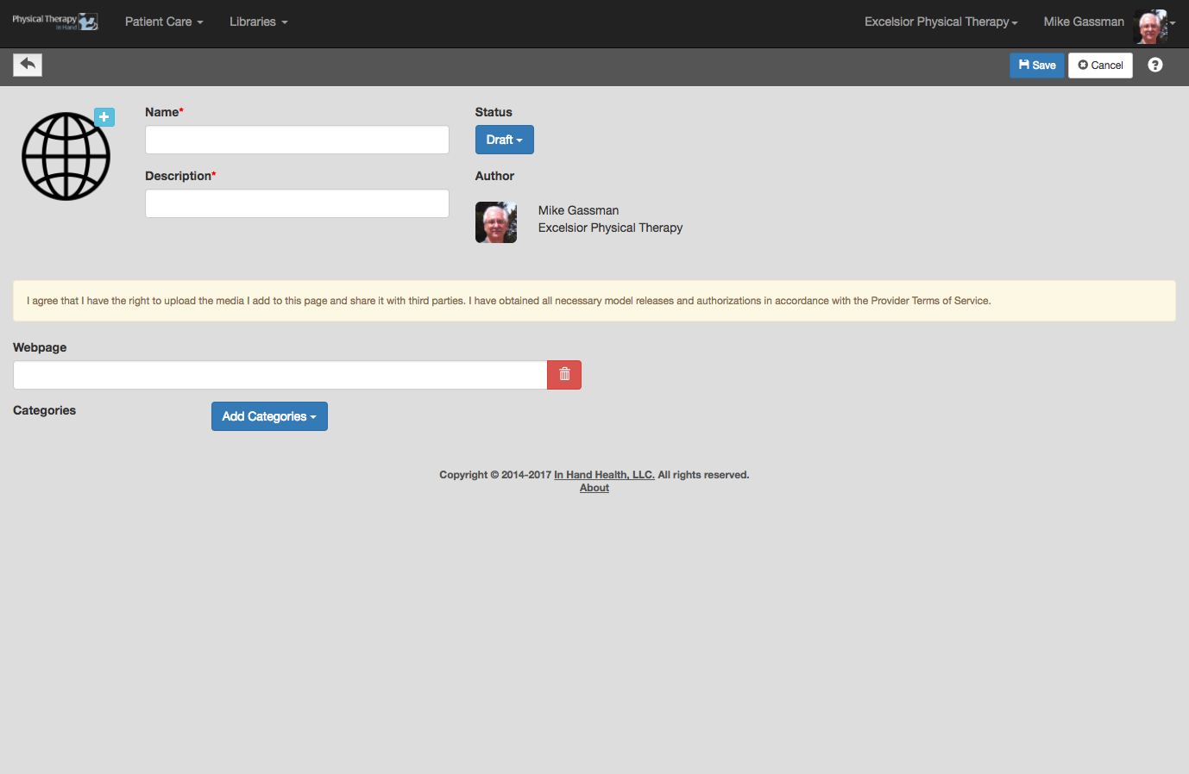Open the Draft status dropdown
1189x774 pixels.
[x=505, y=140]
